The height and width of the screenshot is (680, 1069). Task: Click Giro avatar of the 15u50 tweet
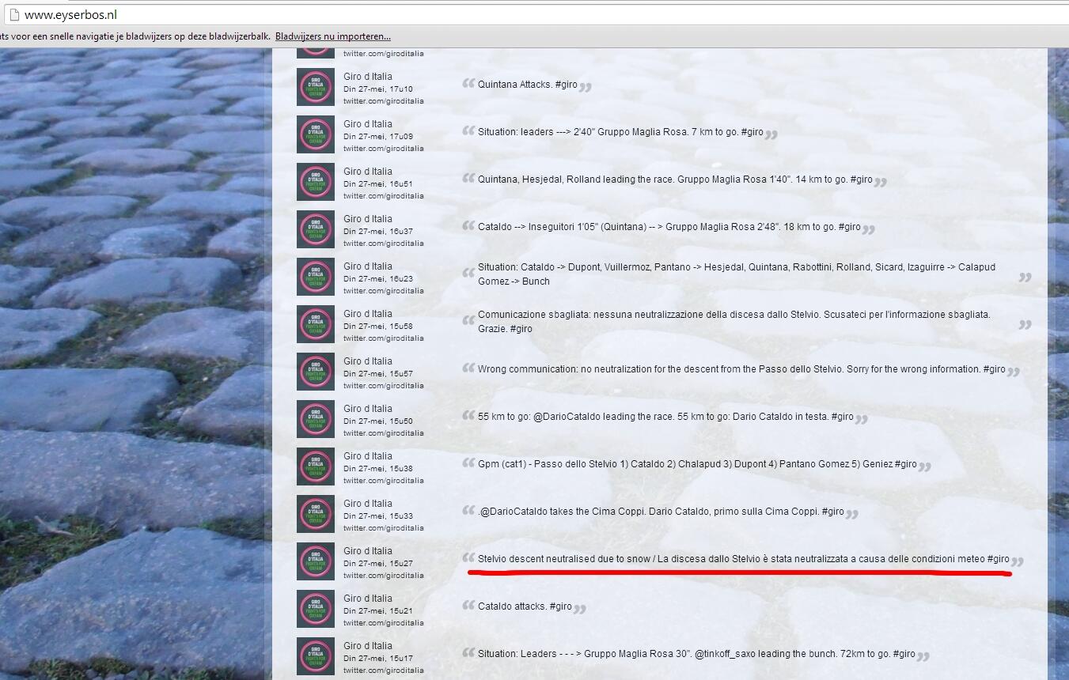316,419
